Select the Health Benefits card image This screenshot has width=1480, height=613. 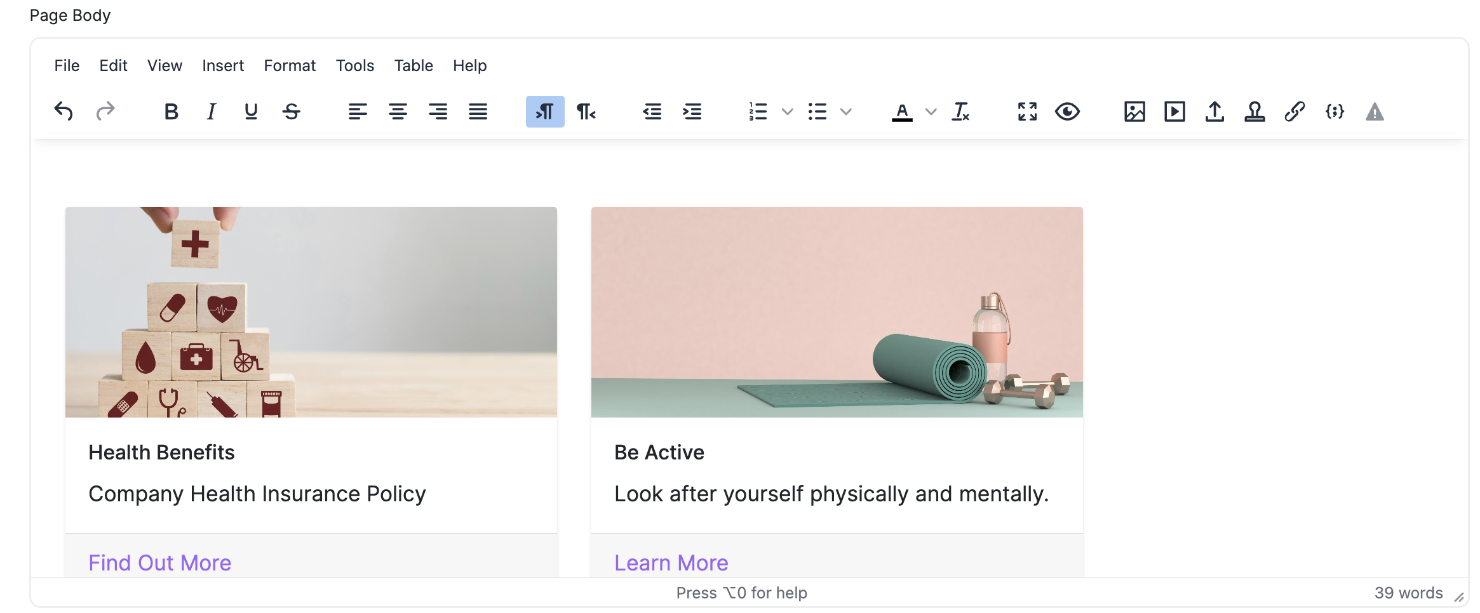tap(311, 312)
